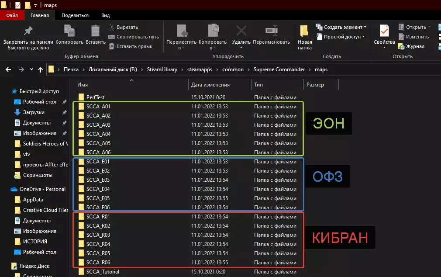Click Печка in address bar
The image size is (441, 277).
71,69
